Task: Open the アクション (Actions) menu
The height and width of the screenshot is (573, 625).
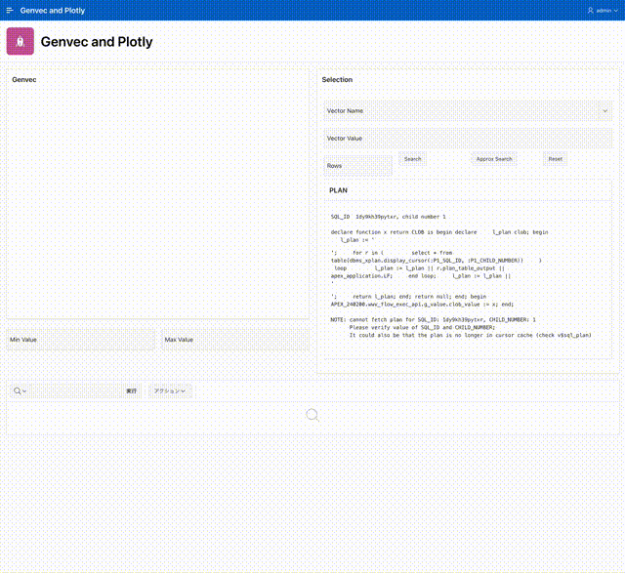Action: 170,390
